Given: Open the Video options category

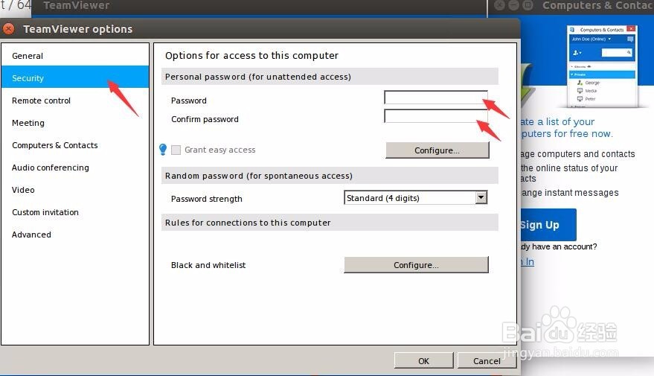Looking at the screenshot, I should [23, 190].
